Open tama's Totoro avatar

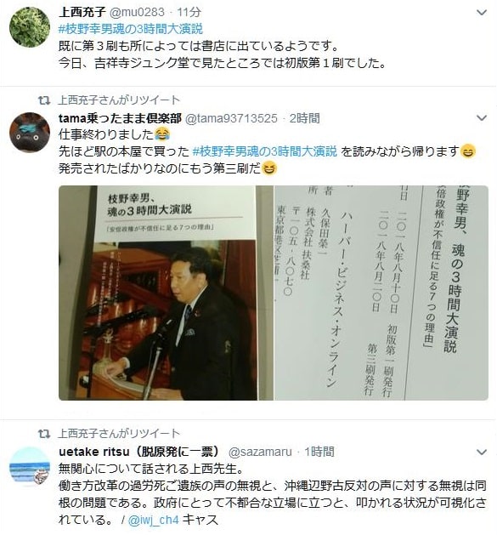tap(30, 133)
